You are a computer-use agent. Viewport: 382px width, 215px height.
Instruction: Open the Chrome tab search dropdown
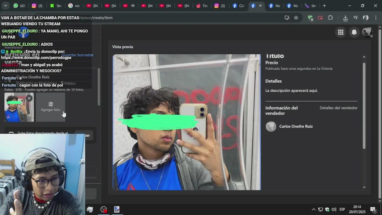pos(5,6)
